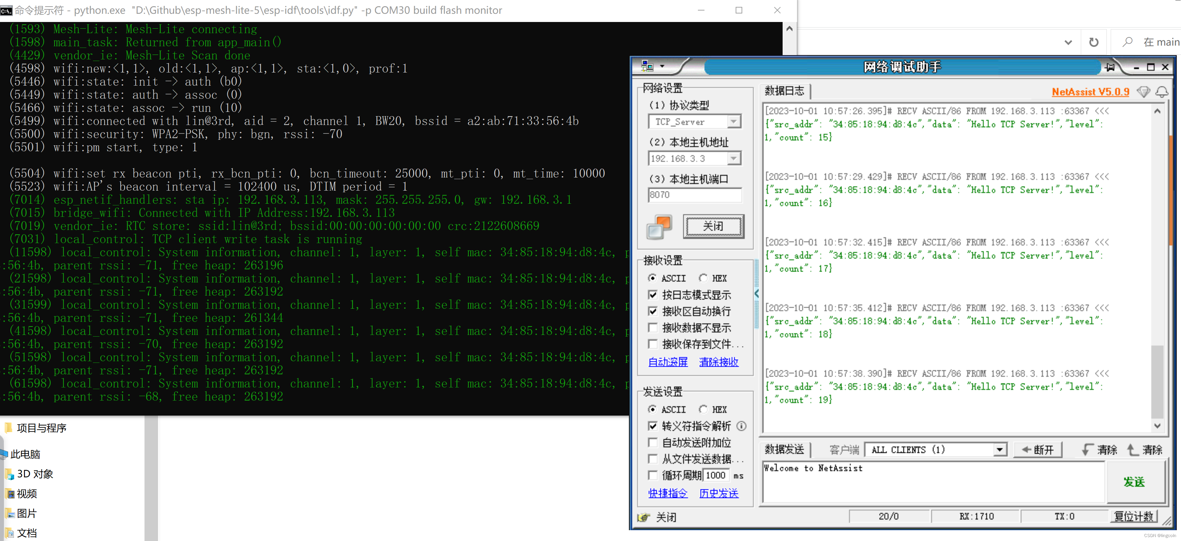Click the search magnifier icon in Explorer

pyautogui.click(x=1127, y=42)
